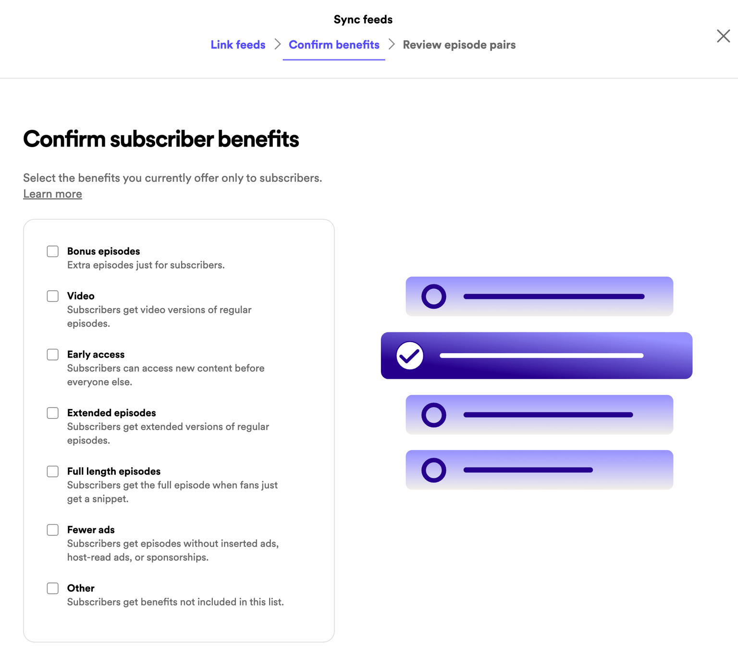This screenshot has height=668, width=738.
Task: Go back to the Link feeds step
Action: [x=238, y=45]
